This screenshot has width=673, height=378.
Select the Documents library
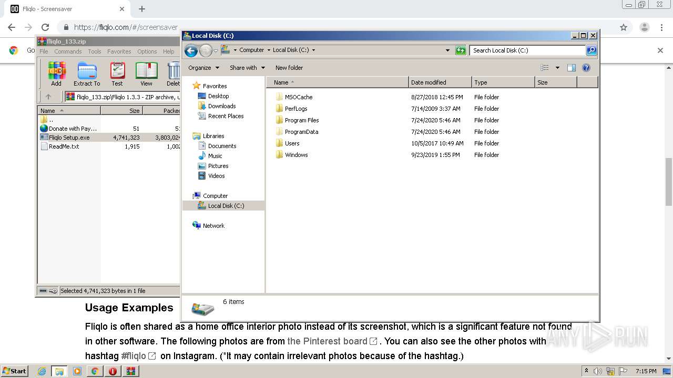222,146
